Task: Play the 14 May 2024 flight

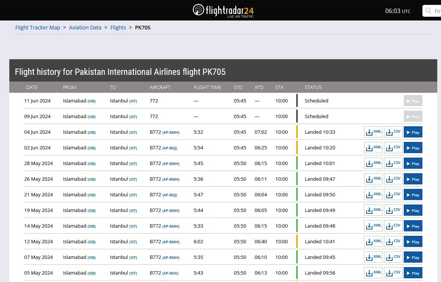Action: pyautogui.click(x=413, y=226)
